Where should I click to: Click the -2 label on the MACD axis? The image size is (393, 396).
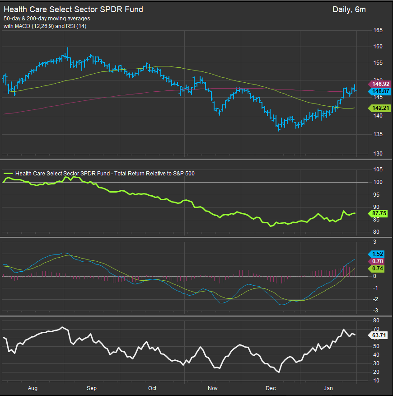click(374, 299)
